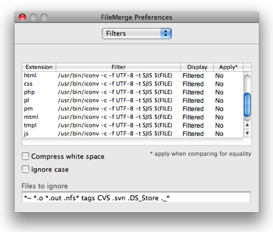Enable Compress white space checkbox
Image resolution: width=273 pixels, height=232 pixels.
click(x=26, y=156)
